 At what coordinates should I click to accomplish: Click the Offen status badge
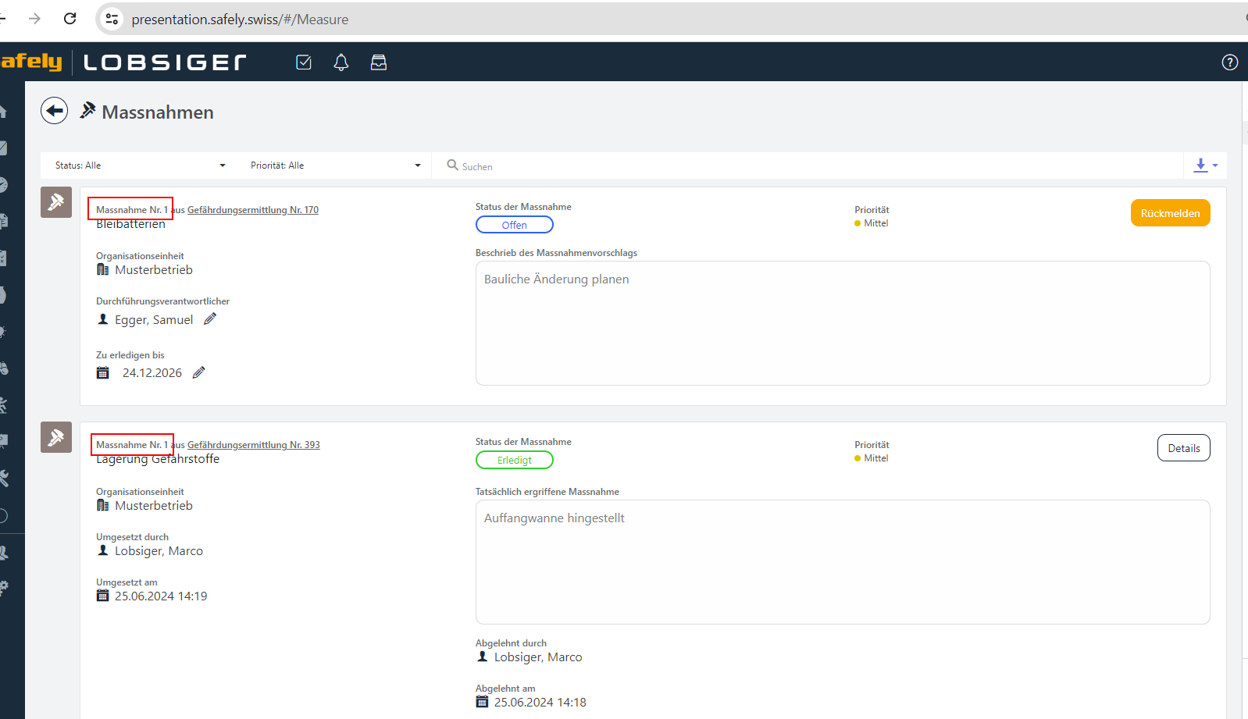[x=514, y=225]
